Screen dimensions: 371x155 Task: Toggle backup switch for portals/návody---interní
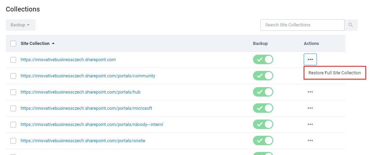(263, 124)
